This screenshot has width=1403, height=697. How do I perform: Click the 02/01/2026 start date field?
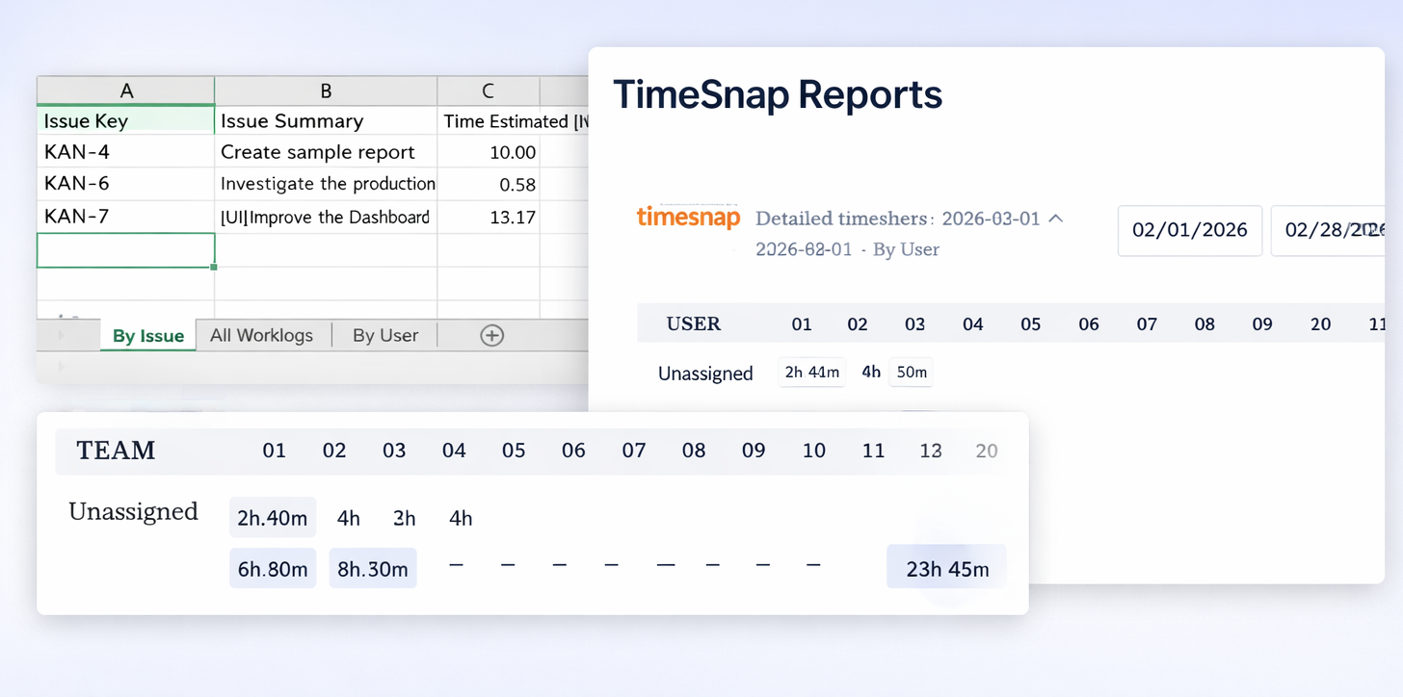coord(1189,230)
